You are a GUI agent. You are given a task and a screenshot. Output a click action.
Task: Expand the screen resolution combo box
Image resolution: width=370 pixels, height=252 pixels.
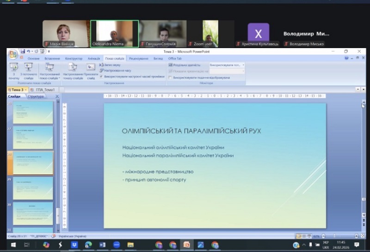pyautogui.click(x=243, y=65)
